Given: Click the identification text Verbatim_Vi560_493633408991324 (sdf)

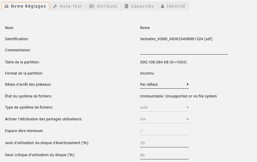Looking at the screenshot, I should tap(176, 39).
